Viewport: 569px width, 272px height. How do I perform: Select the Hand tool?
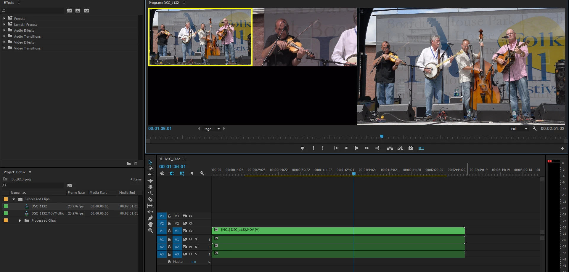click(150, 224)
